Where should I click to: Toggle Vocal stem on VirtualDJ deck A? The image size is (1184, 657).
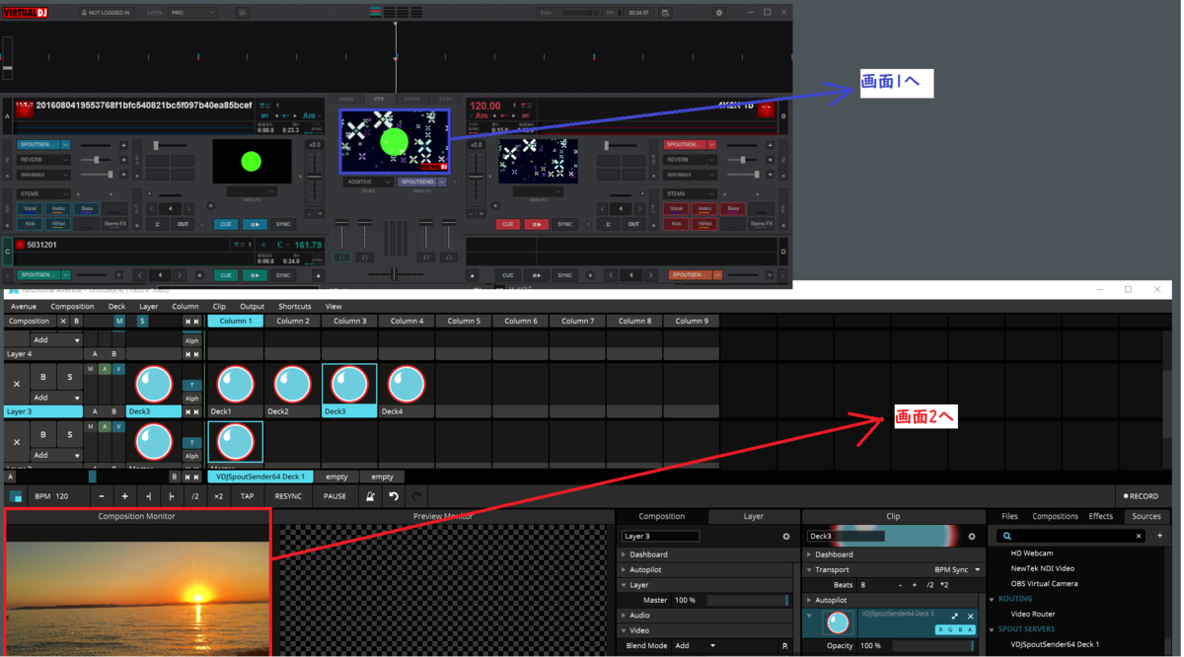click(x=30, y=209)
